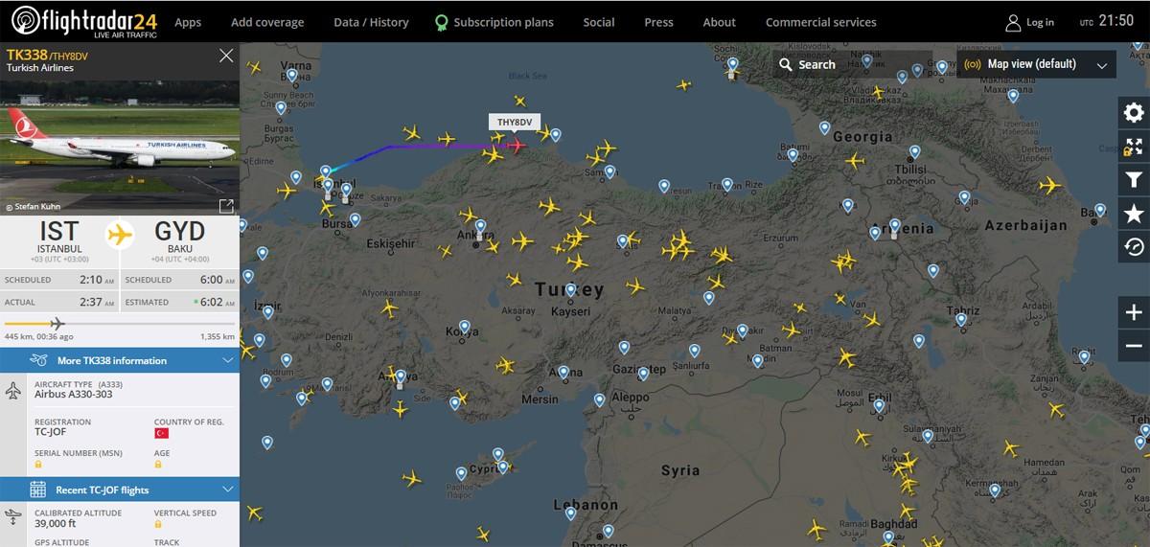Viewport: 1150px width, 547px height.
Task: Open map settings gear icon
Action: click(1134, 114)
